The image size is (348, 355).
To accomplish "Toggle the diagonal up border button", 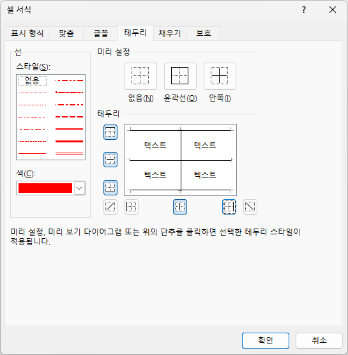I will pyautogui.click(x=110, y=207).
